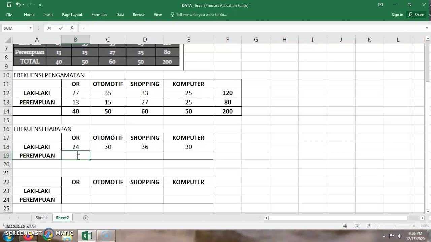This screenshot has height=242, width=431.
Task: Select cell with value 120 in row 12
Action: [x=227, y=93]
